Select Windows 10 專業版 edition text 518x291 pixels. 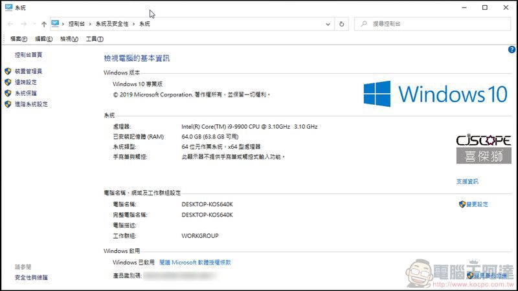tap(137, 84)
